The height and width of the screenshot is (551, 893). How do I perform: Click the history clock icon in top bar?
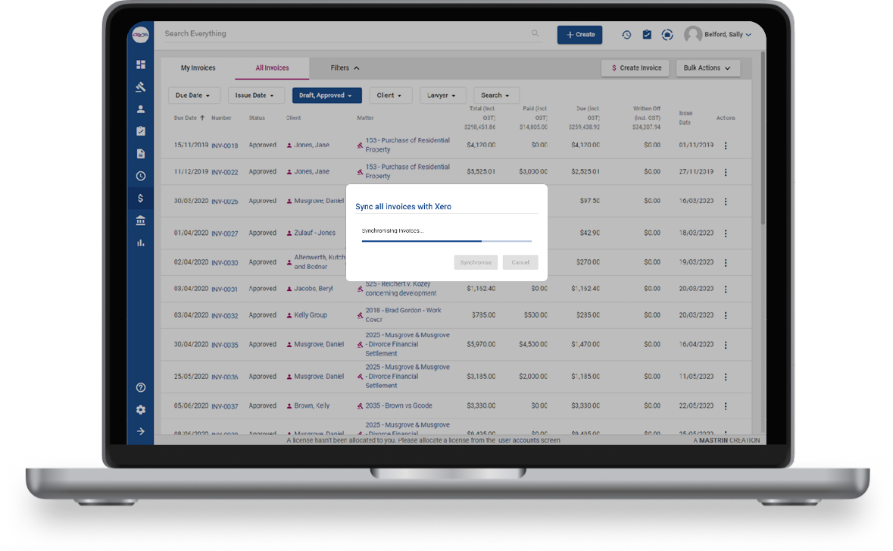(x=626, y=35)
